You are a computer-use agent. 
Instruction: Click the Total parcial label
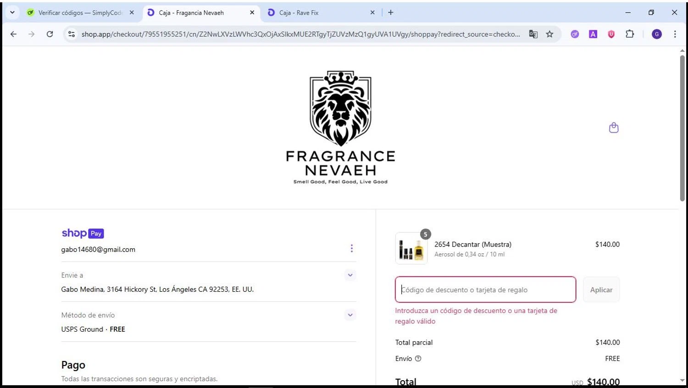pos(414,343)
